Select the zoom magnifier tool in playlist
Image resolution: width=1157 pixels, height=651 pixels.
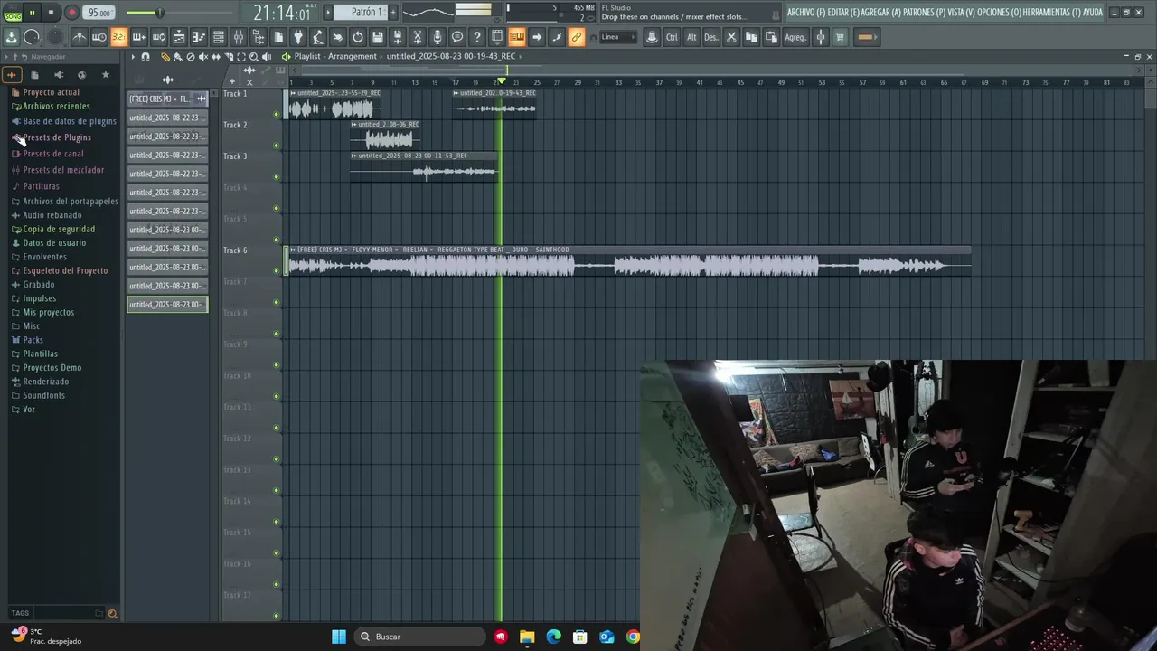coord(254,56)
